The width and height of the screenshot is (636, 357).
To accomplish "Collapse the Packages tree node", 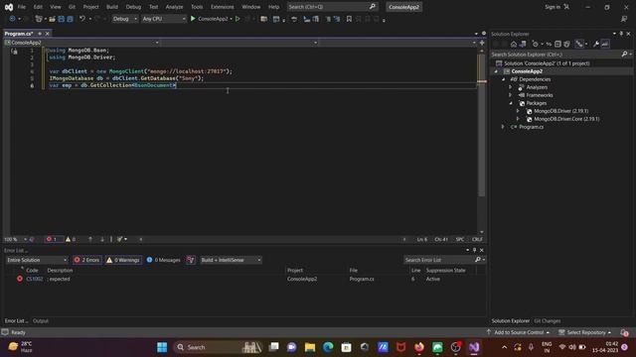I will pos(511,103).
